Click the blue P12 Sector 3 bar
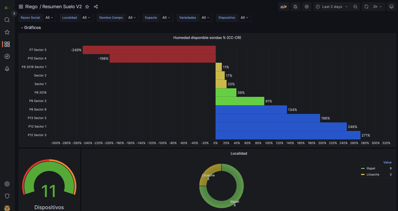Image resolution: width=398 pixels, height=211 pixels. tap(288, 135)
